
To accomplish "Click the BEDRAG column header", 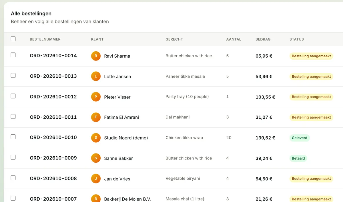I will click(x=263, y=39).
